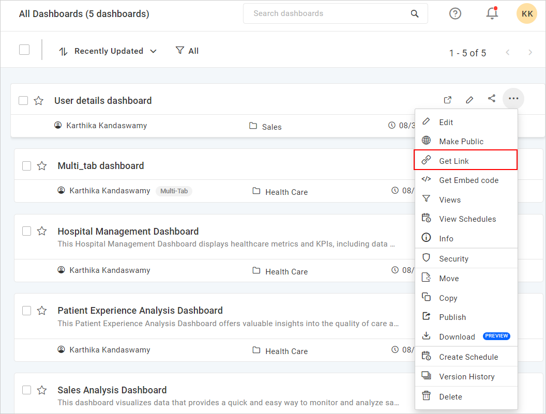The image size is (546, 414).
Task: Open the All filter dropdown
Action: (187, 51)
